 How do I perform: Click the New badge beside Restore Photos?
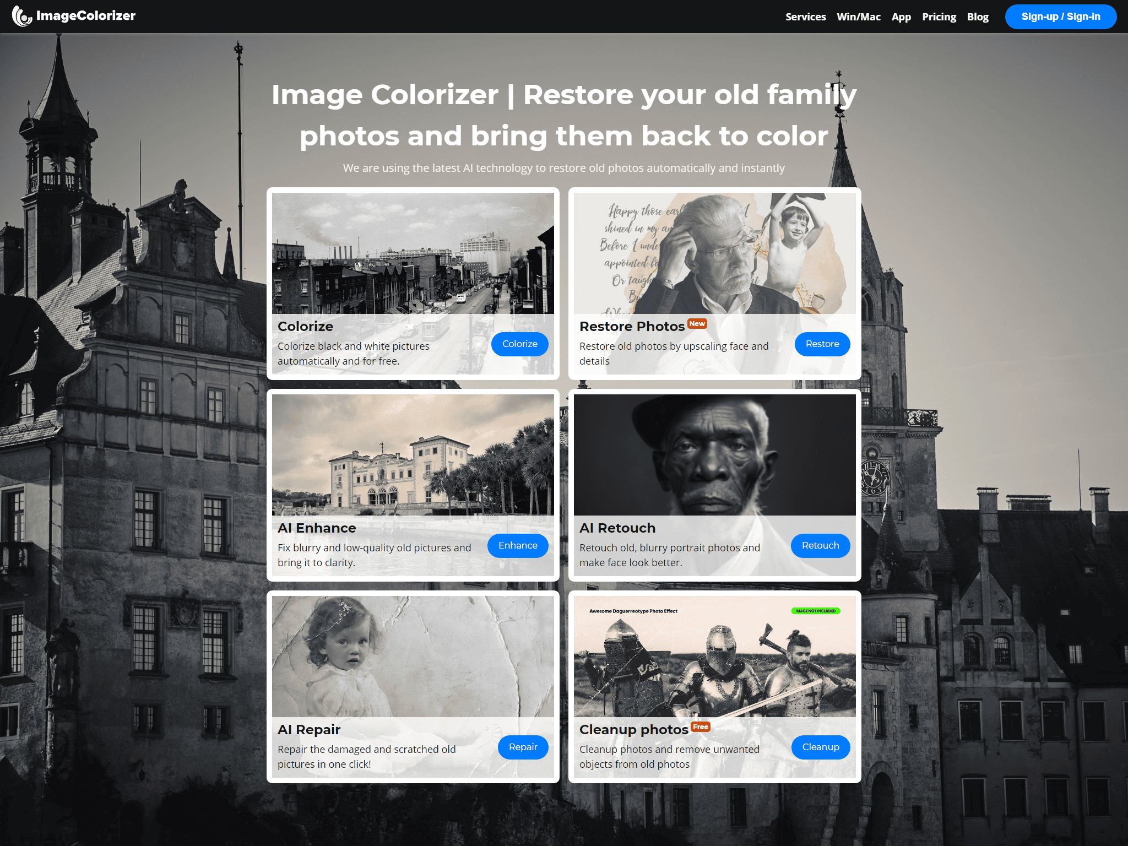[x=697, y=324]
